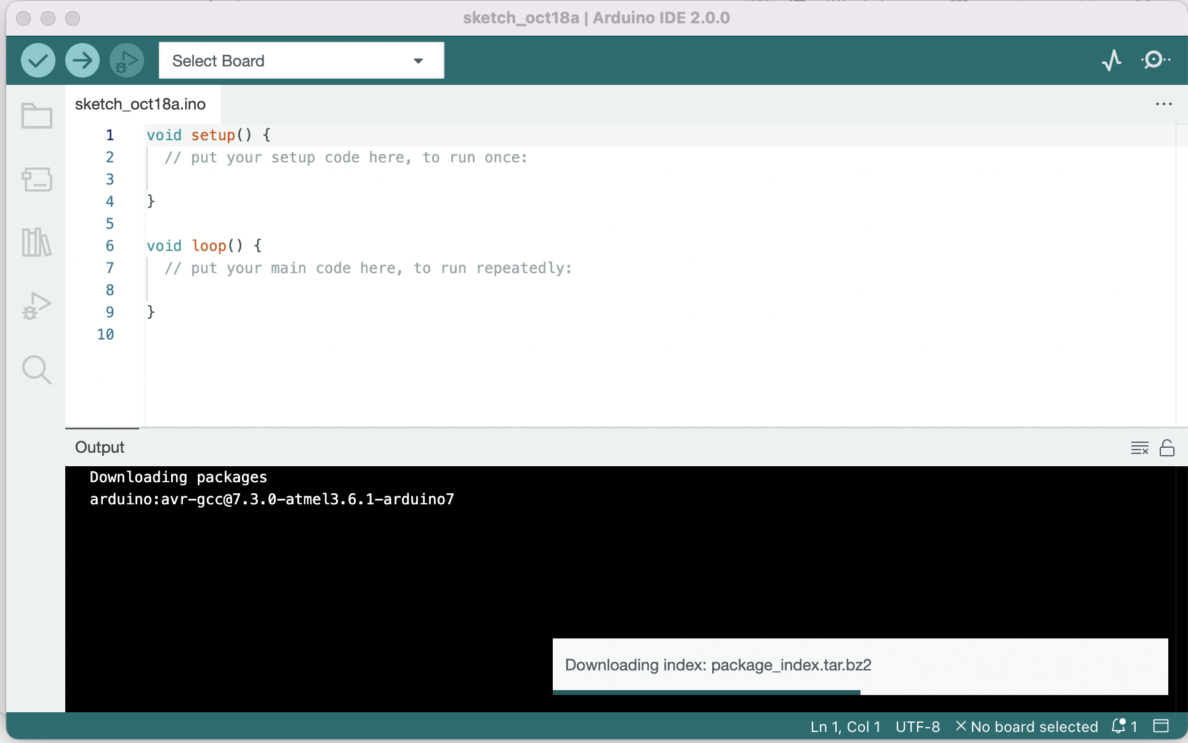1188x743 pixels.
Task: Click the Ln 1, Col 1 status indicator
Action: [845, 726]
